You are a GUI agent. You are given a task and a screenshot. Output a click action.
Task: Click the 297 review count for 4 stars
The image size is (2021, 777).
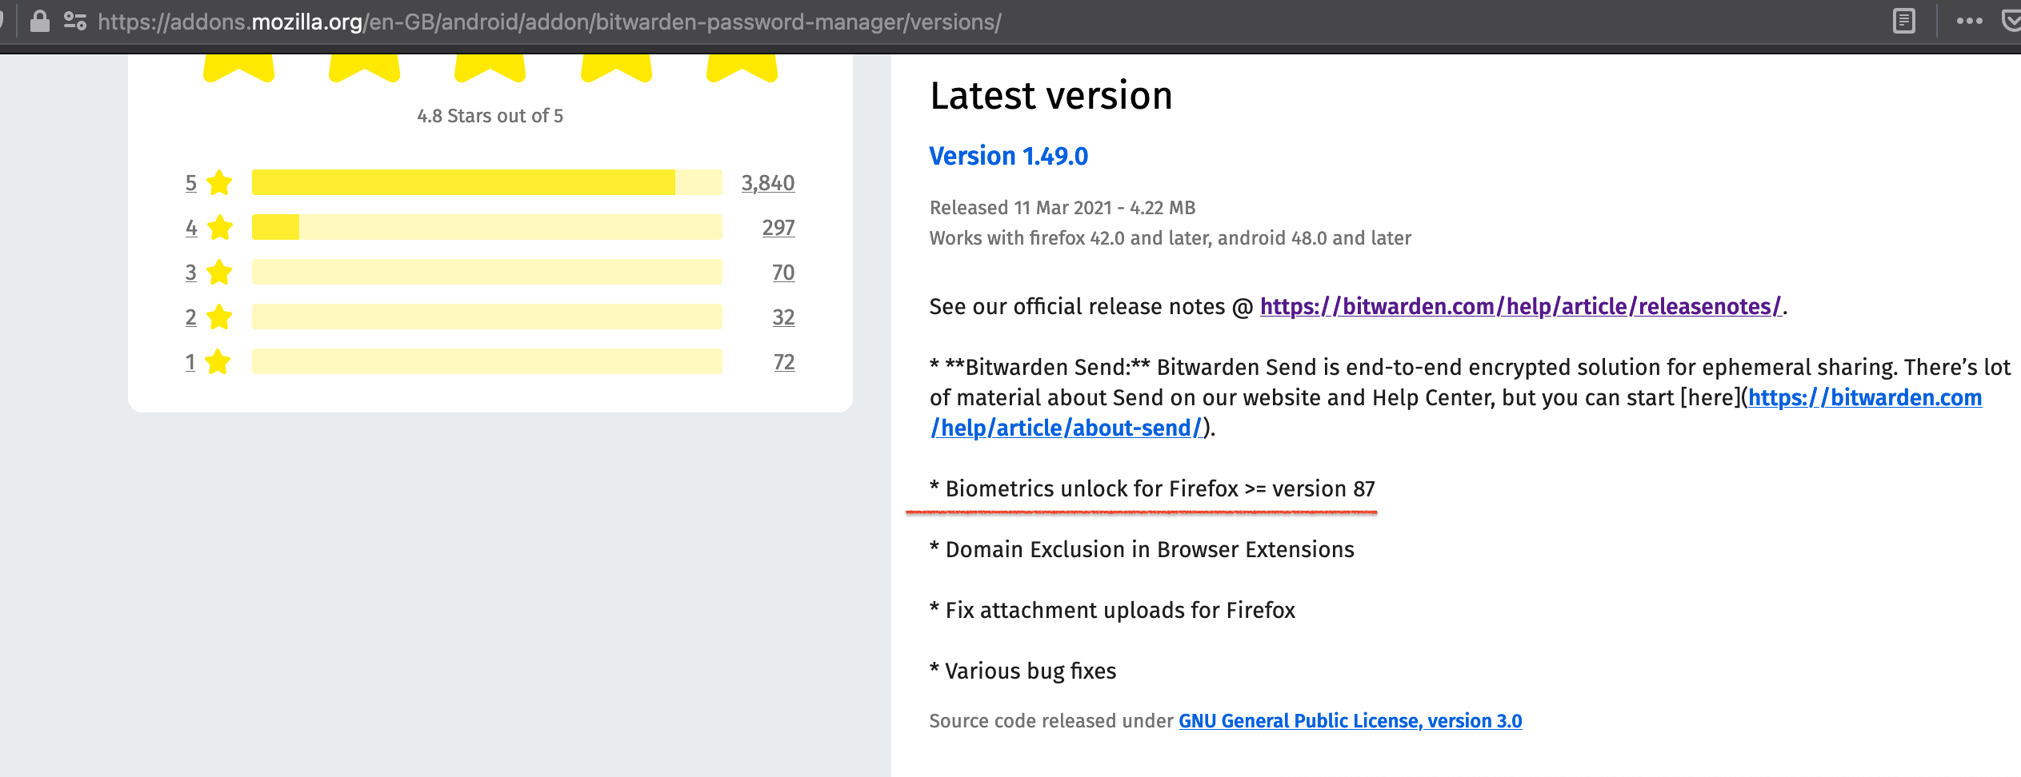(x=778, y=227)
